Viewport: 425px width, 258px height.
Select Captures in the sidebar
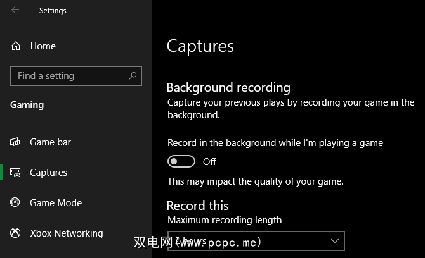(x=48, y=173)
